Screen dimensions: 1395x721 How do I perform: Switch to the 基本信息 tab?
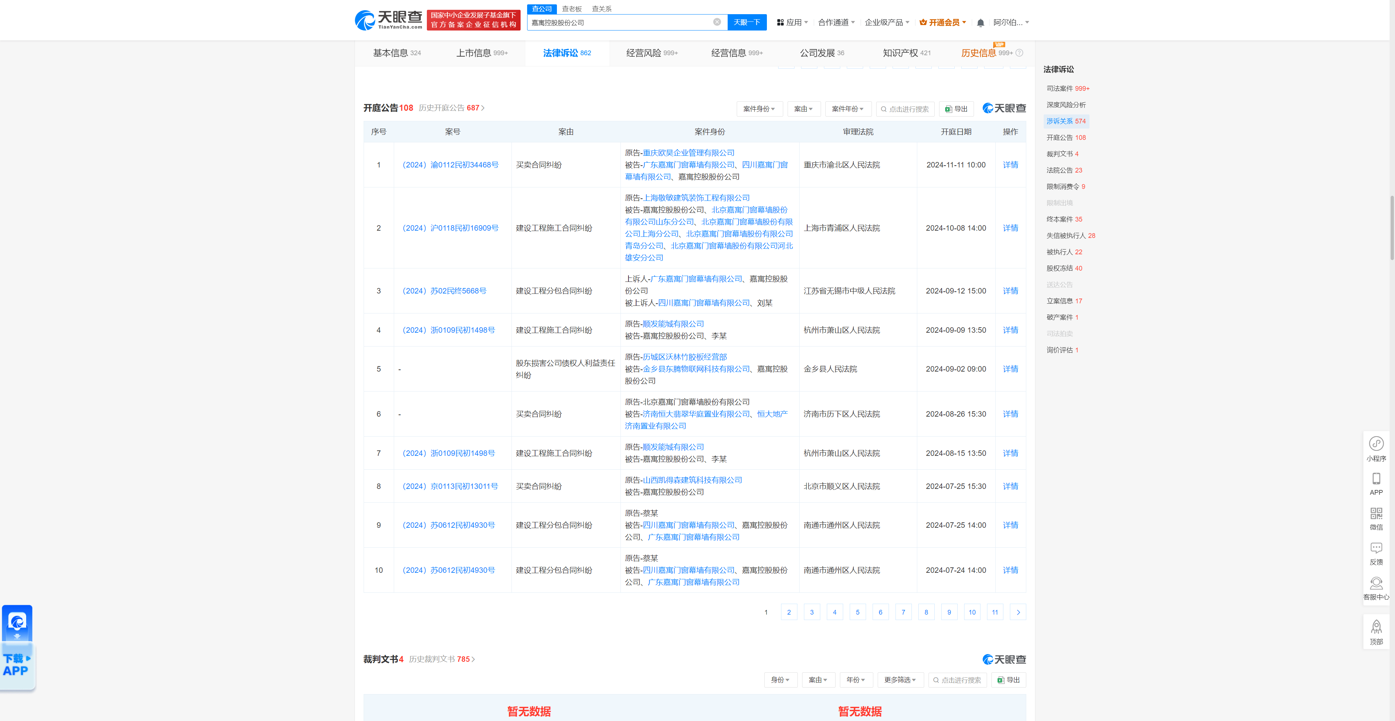coord(397,53)
